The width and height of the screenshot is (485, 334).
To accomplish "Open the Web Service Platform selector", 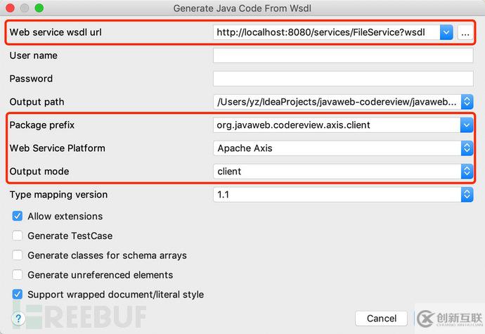I will click(x=467, y=148).
